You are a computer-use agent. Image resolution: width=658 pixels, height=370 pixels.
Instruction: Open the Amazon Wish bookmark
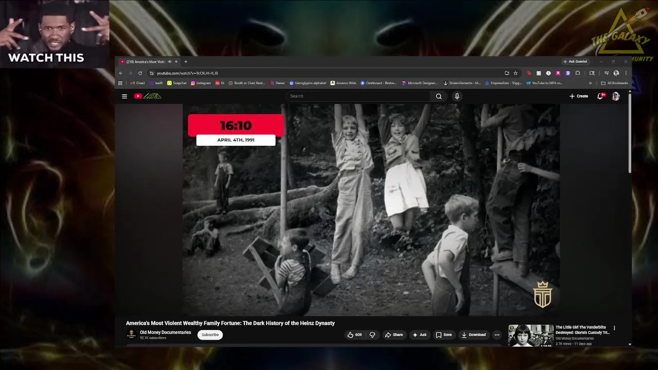tap(343, 83)
